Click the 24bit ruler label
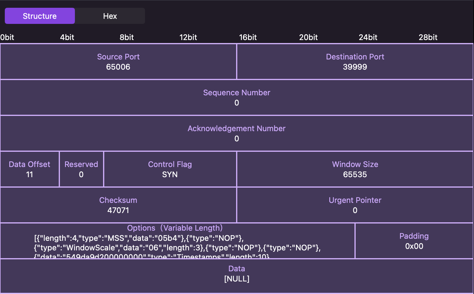The height and width of the screenshot is (294, 474). click(x=368, y=37)
